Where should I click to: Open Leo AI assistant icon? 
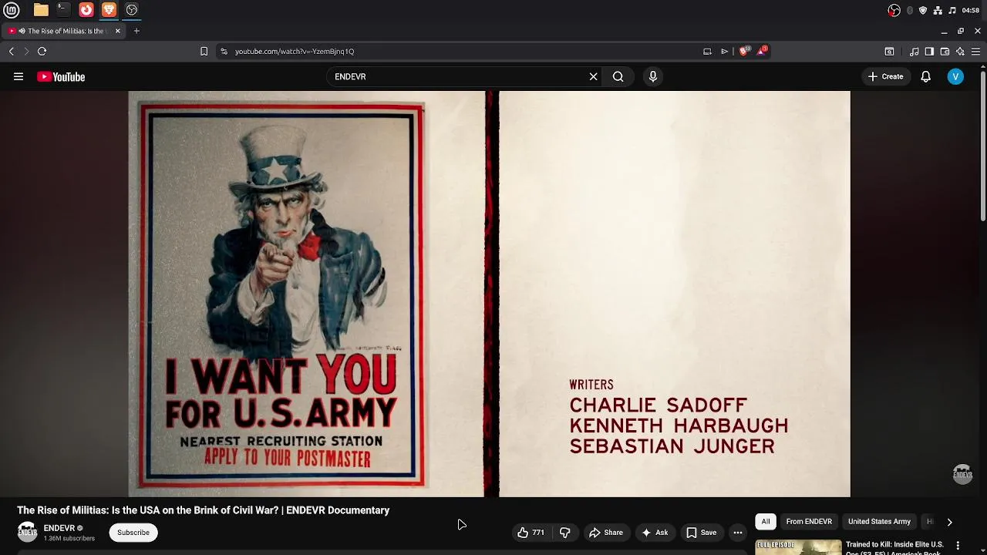coord(960,52)
